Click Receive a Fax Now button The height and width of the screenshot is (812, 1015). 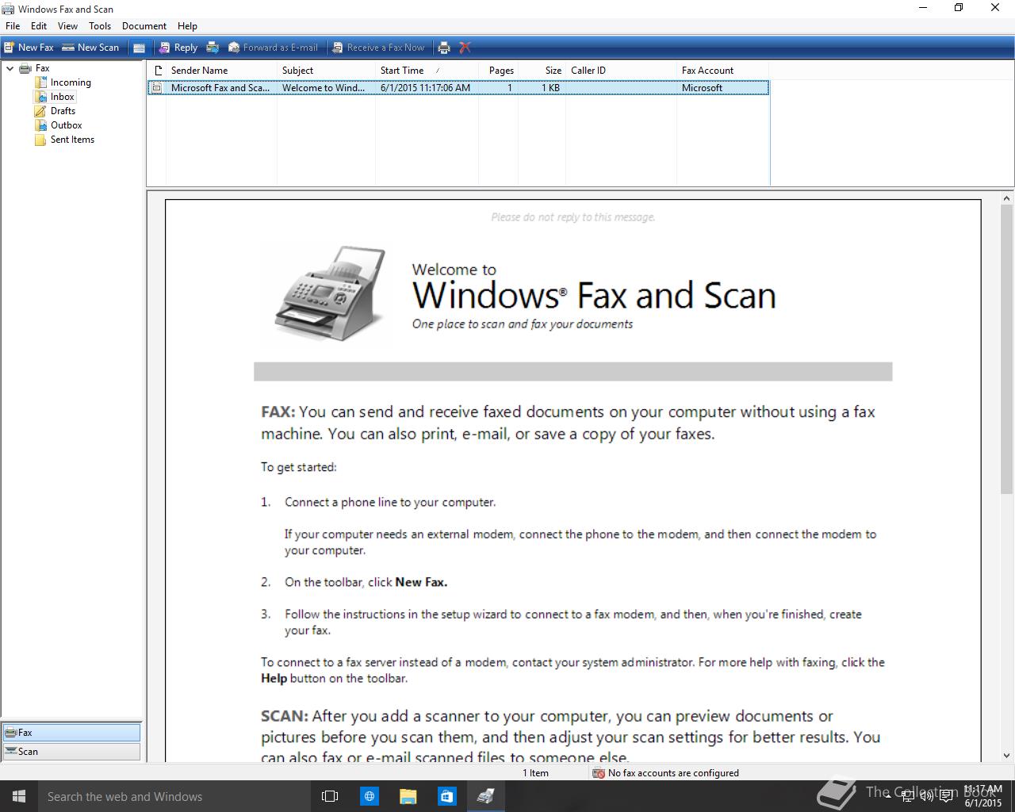pyautogui.click(x=378, y=48)
